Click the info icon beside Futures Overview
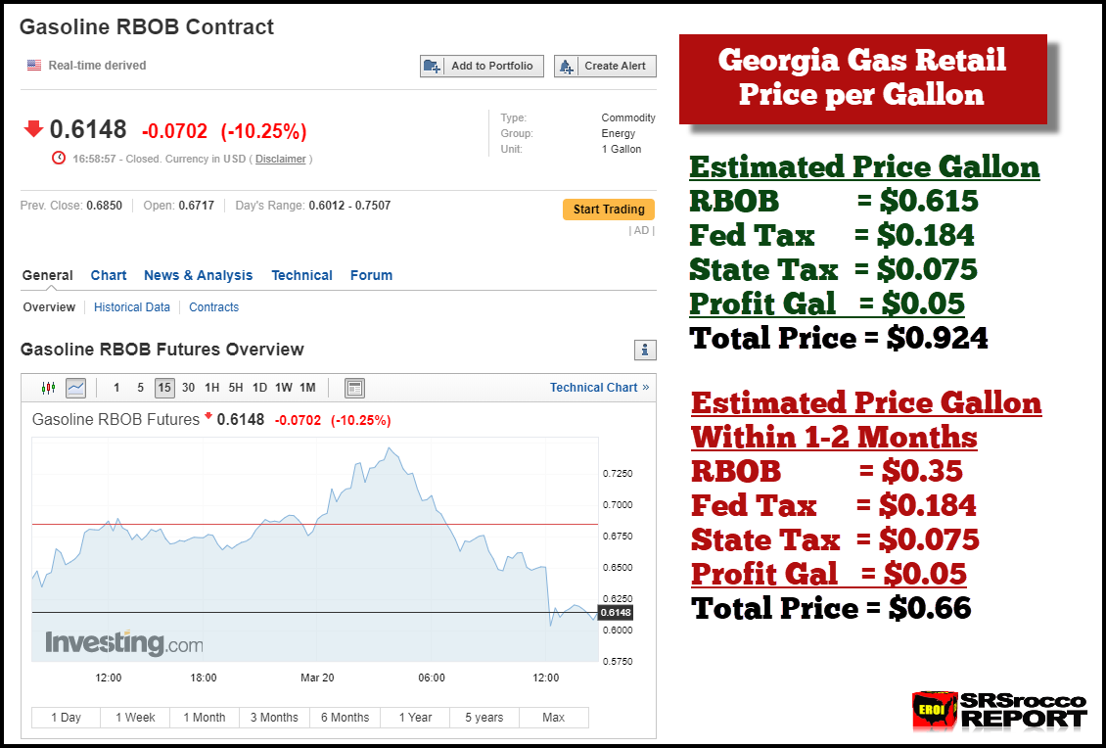This screenshot has width=1106, height=748. [645, 350]
